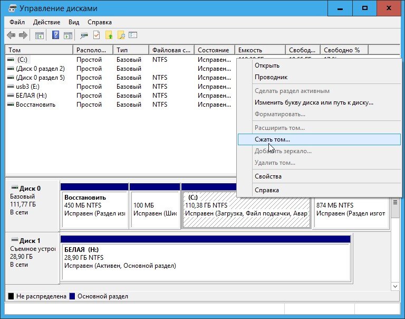Screen dimensions: 405x319
Task: Click the Forward arrow toolbar icon
Action: [23, 35]
